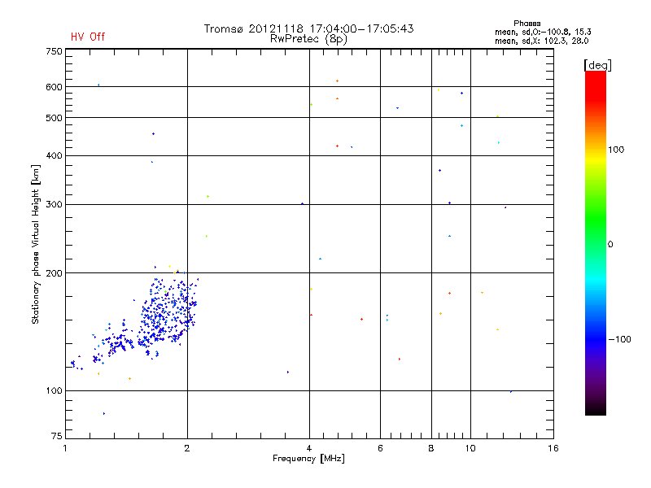Click the '-100' colorbar tick label
This screenshot has height=488, width=651.
619,339
